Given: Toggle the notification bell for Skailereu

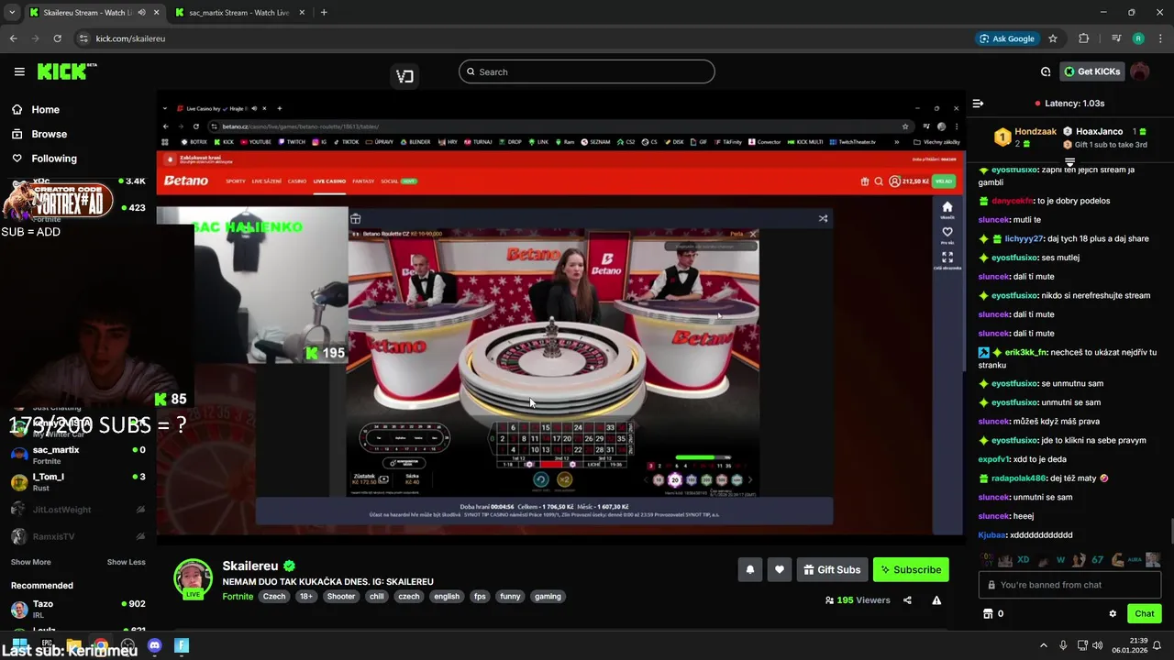Looking at the screenshot, I should click(749, 569).
